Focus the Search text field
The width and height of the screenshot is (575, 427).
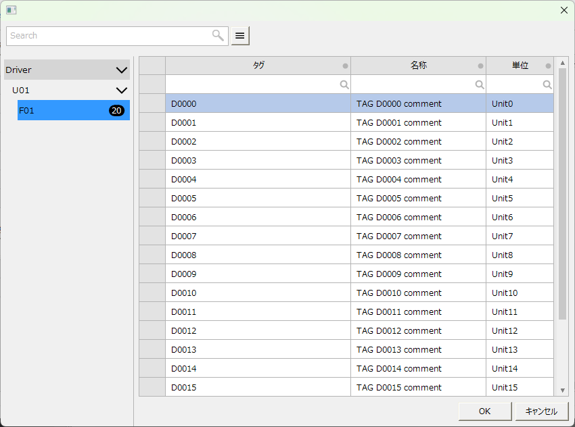(x=108, y=36)
